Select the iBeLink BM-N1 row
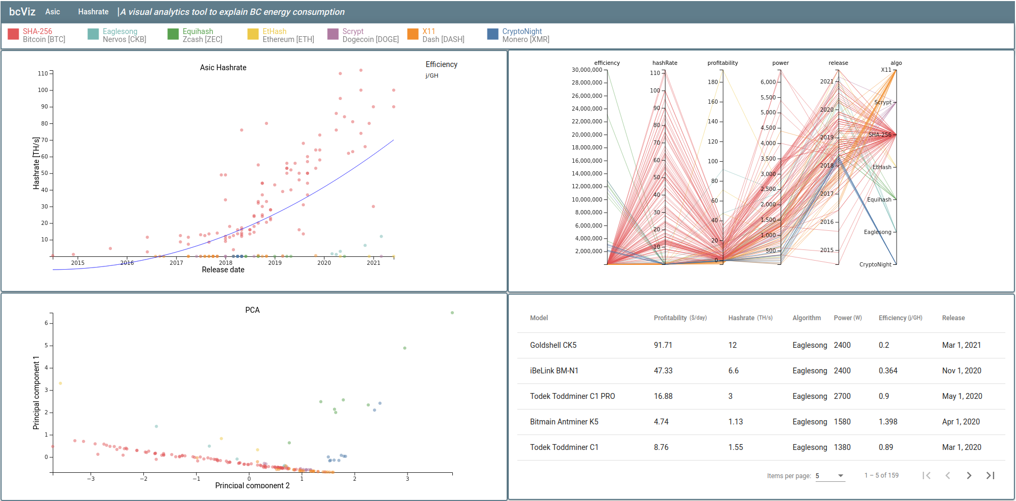This screenshot has width=1016, height=501. (x=761, y=371)
